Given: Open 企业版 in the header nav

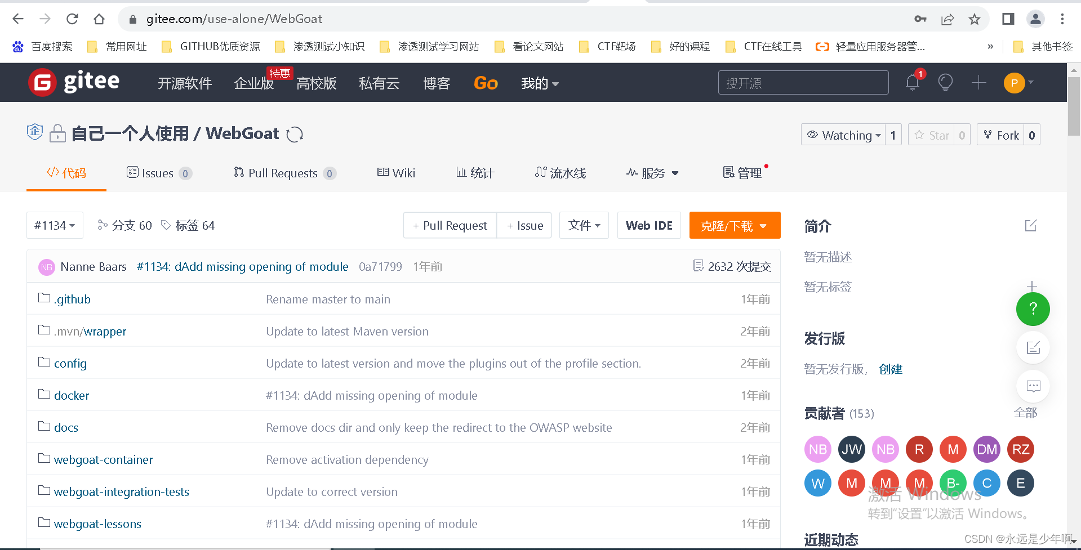Looking at the screenshot, I should point(254,83).
